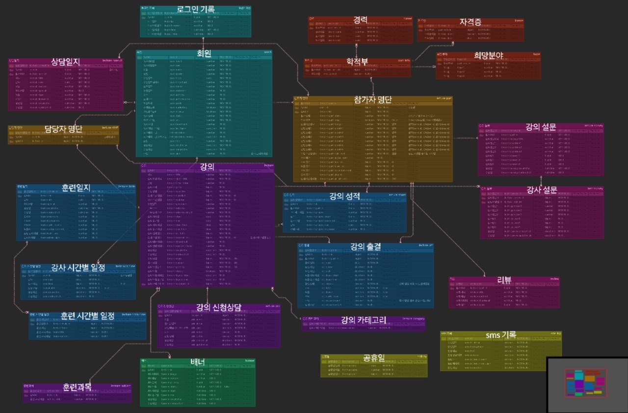Click the key icon in 강의 성적 table
Viewport: 628px width, 413px height.
(x=287, y=201)
